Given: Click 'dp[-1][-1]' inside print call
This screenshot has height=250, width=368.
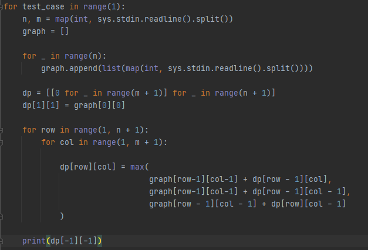Looking at the screenshot, I should pyautogui.click(x=74, y=241).
